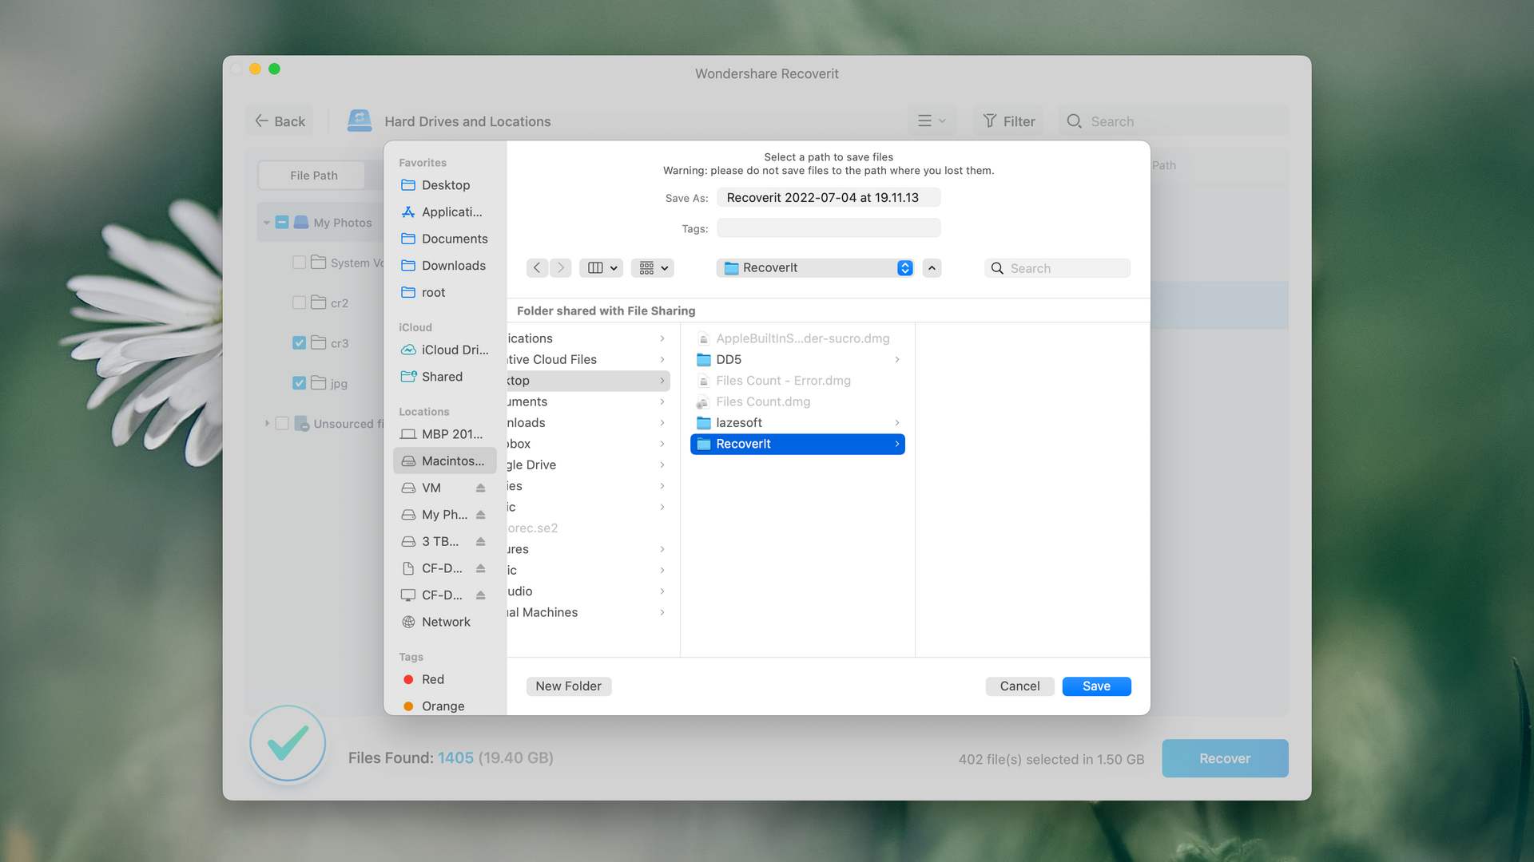This screenshot has height=862, width=1534.
Task: Click the Recoverit main search field
Action: (x=1173, y=121)
